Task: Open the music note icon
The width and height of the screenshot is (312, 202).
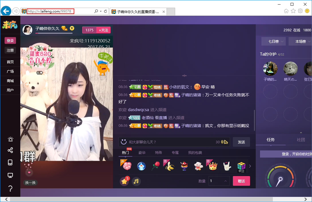Action: [x=136, y=181]
